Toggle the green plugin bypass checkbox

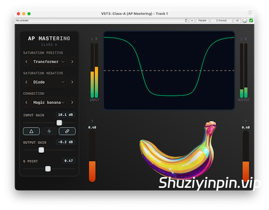pos(251,21)
